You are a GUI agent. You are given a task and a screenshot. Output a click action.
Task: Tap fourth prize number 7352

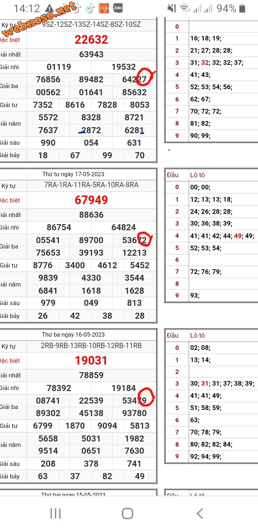coord(43,105)
